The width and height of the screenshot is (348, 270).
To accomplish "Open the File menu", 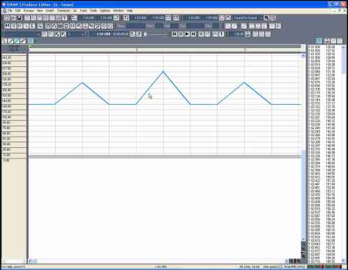I will point(10,10).
